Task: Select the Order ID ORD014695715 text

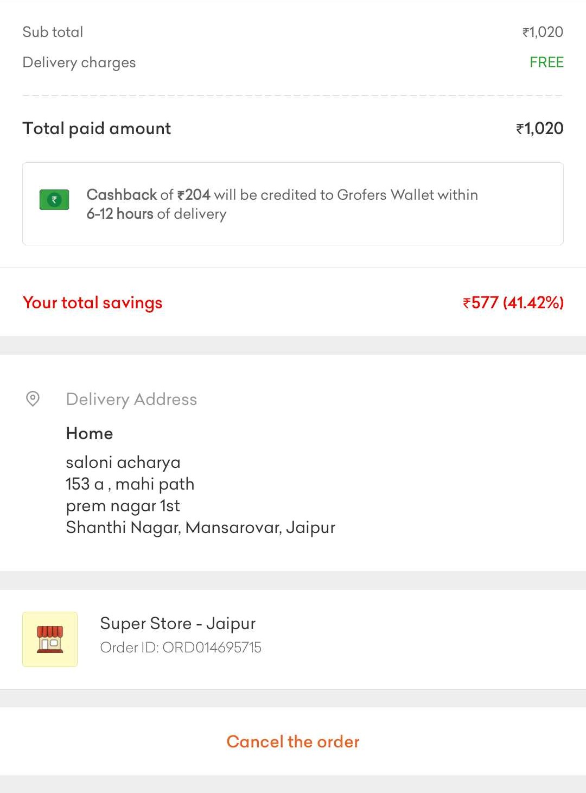Action: [x=181, y=648]
